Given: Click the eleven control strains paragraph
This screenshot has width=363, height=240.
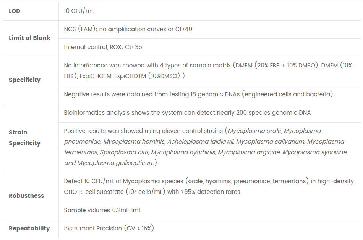Looking at the screenshot, I should coord(206,147).
